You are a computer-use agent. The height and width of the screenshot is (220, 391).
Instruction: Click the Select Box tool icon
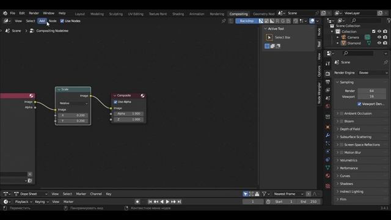[x=269, y=37]
